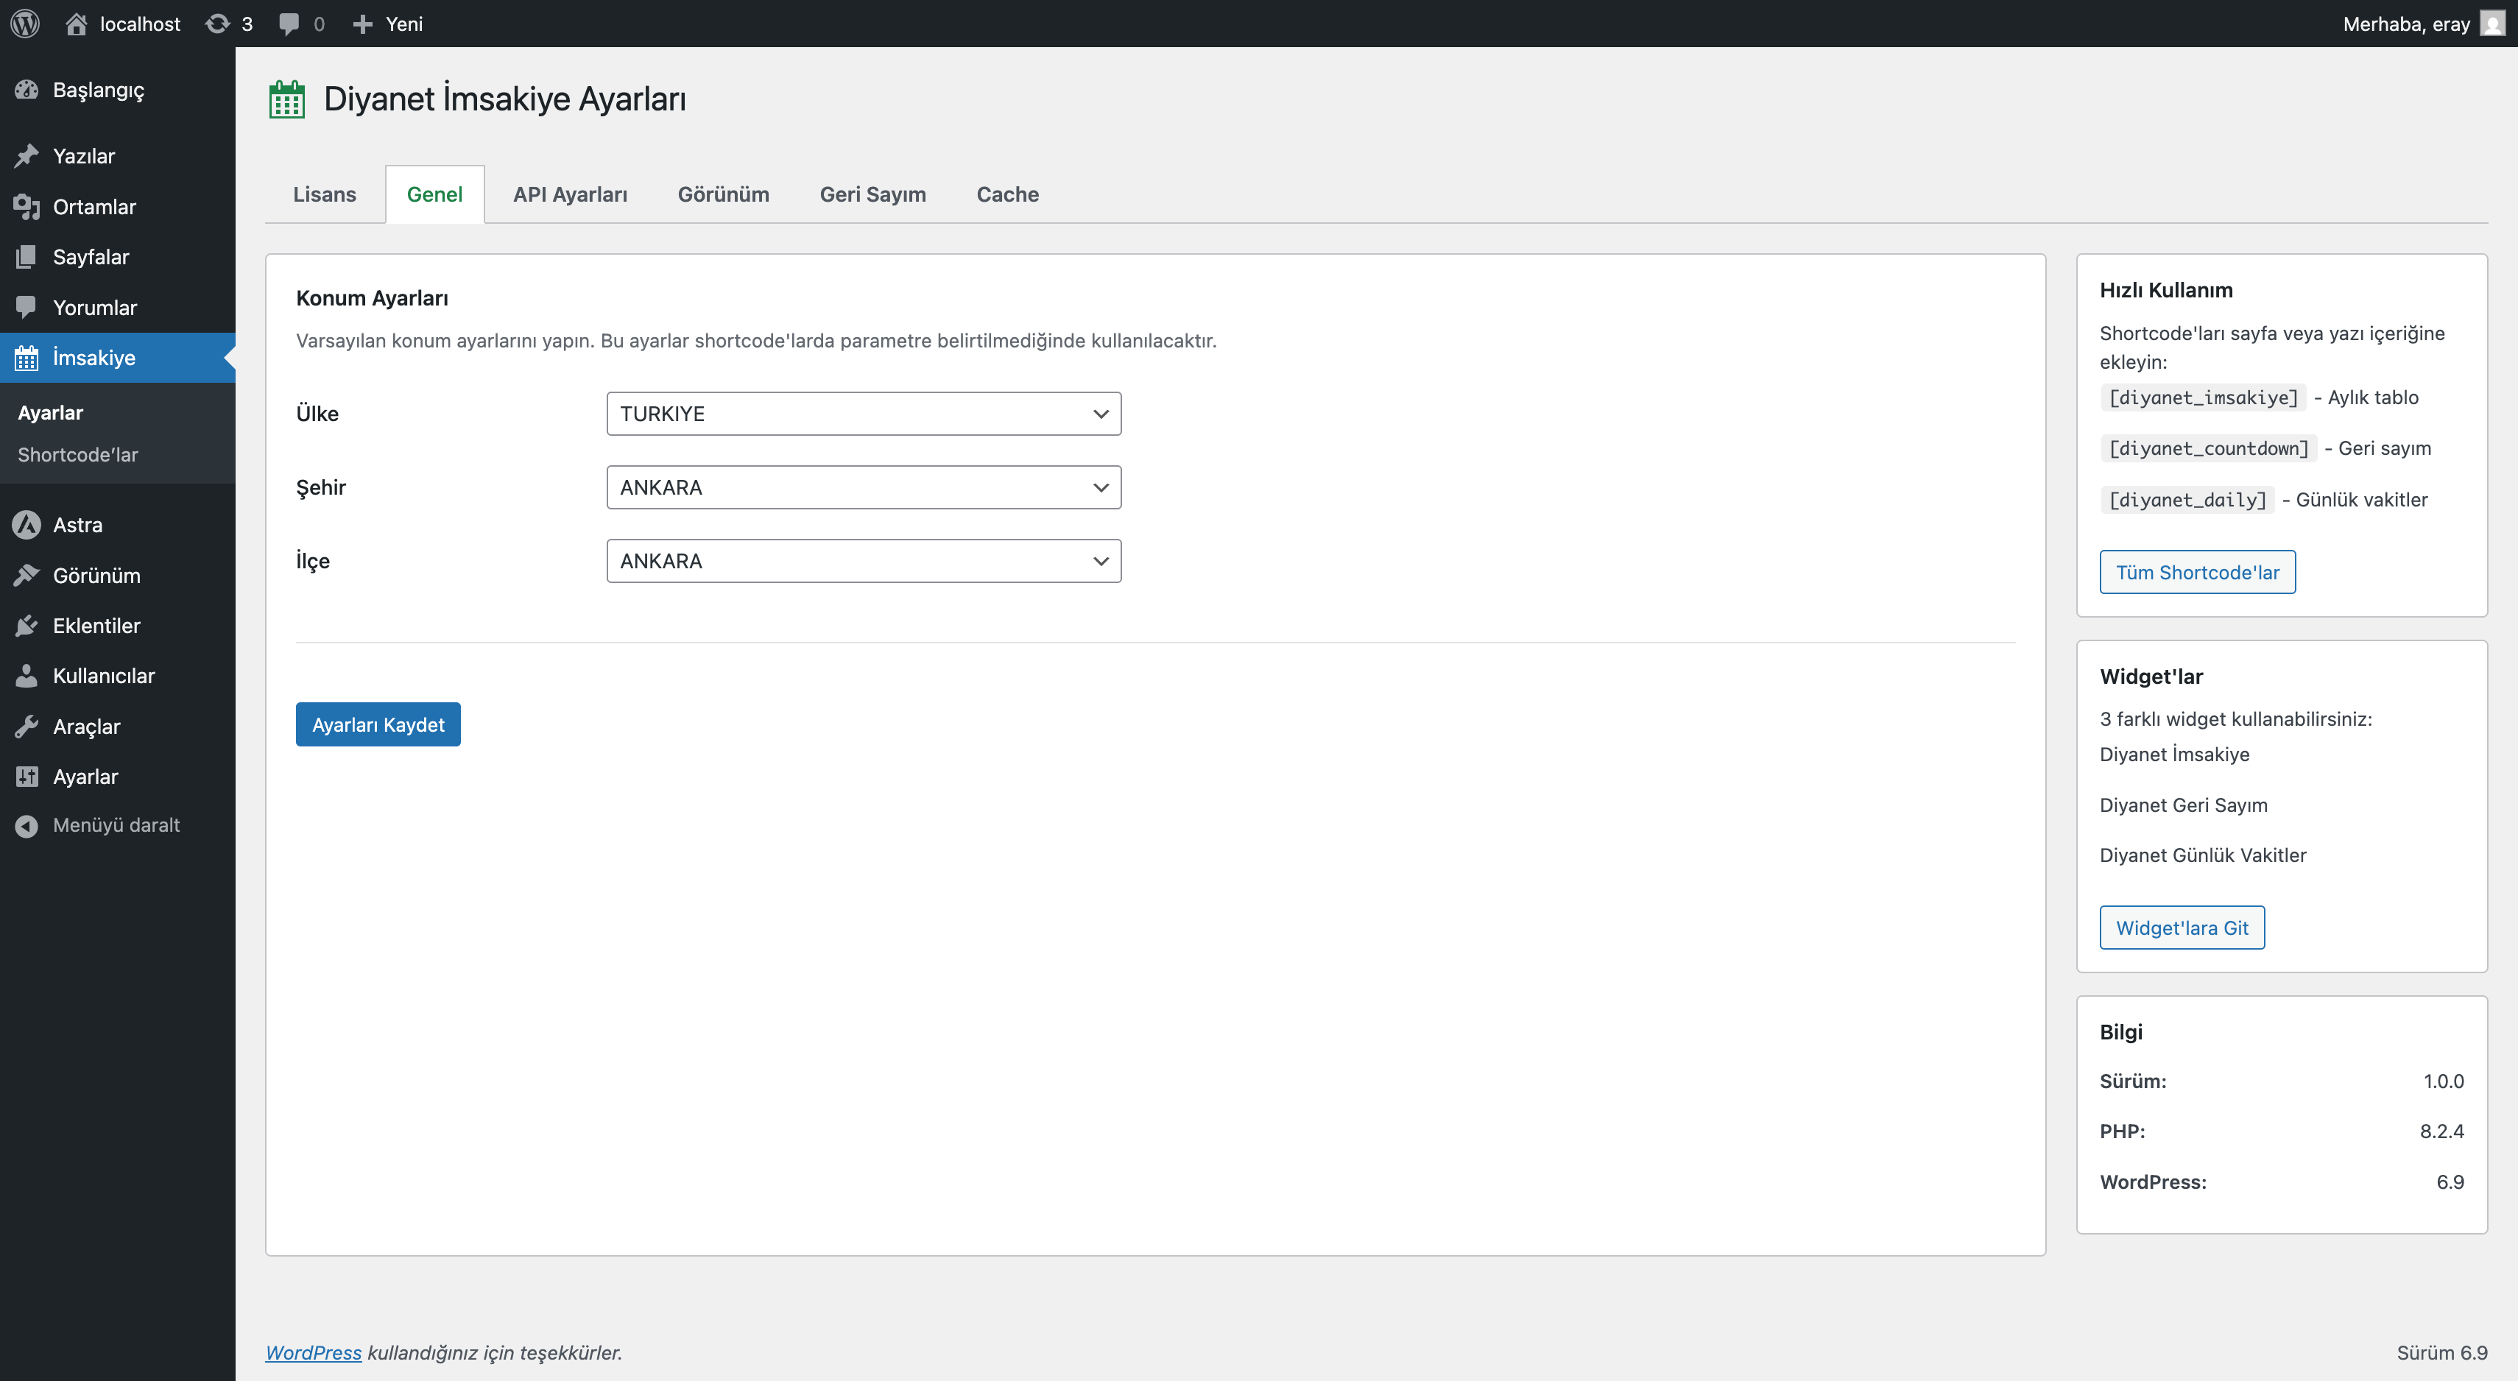Open Yorumlar in the sidebar
The width and height of the screenshot is (2518, 1381).
pyautogui.click(x=117, y=307)
